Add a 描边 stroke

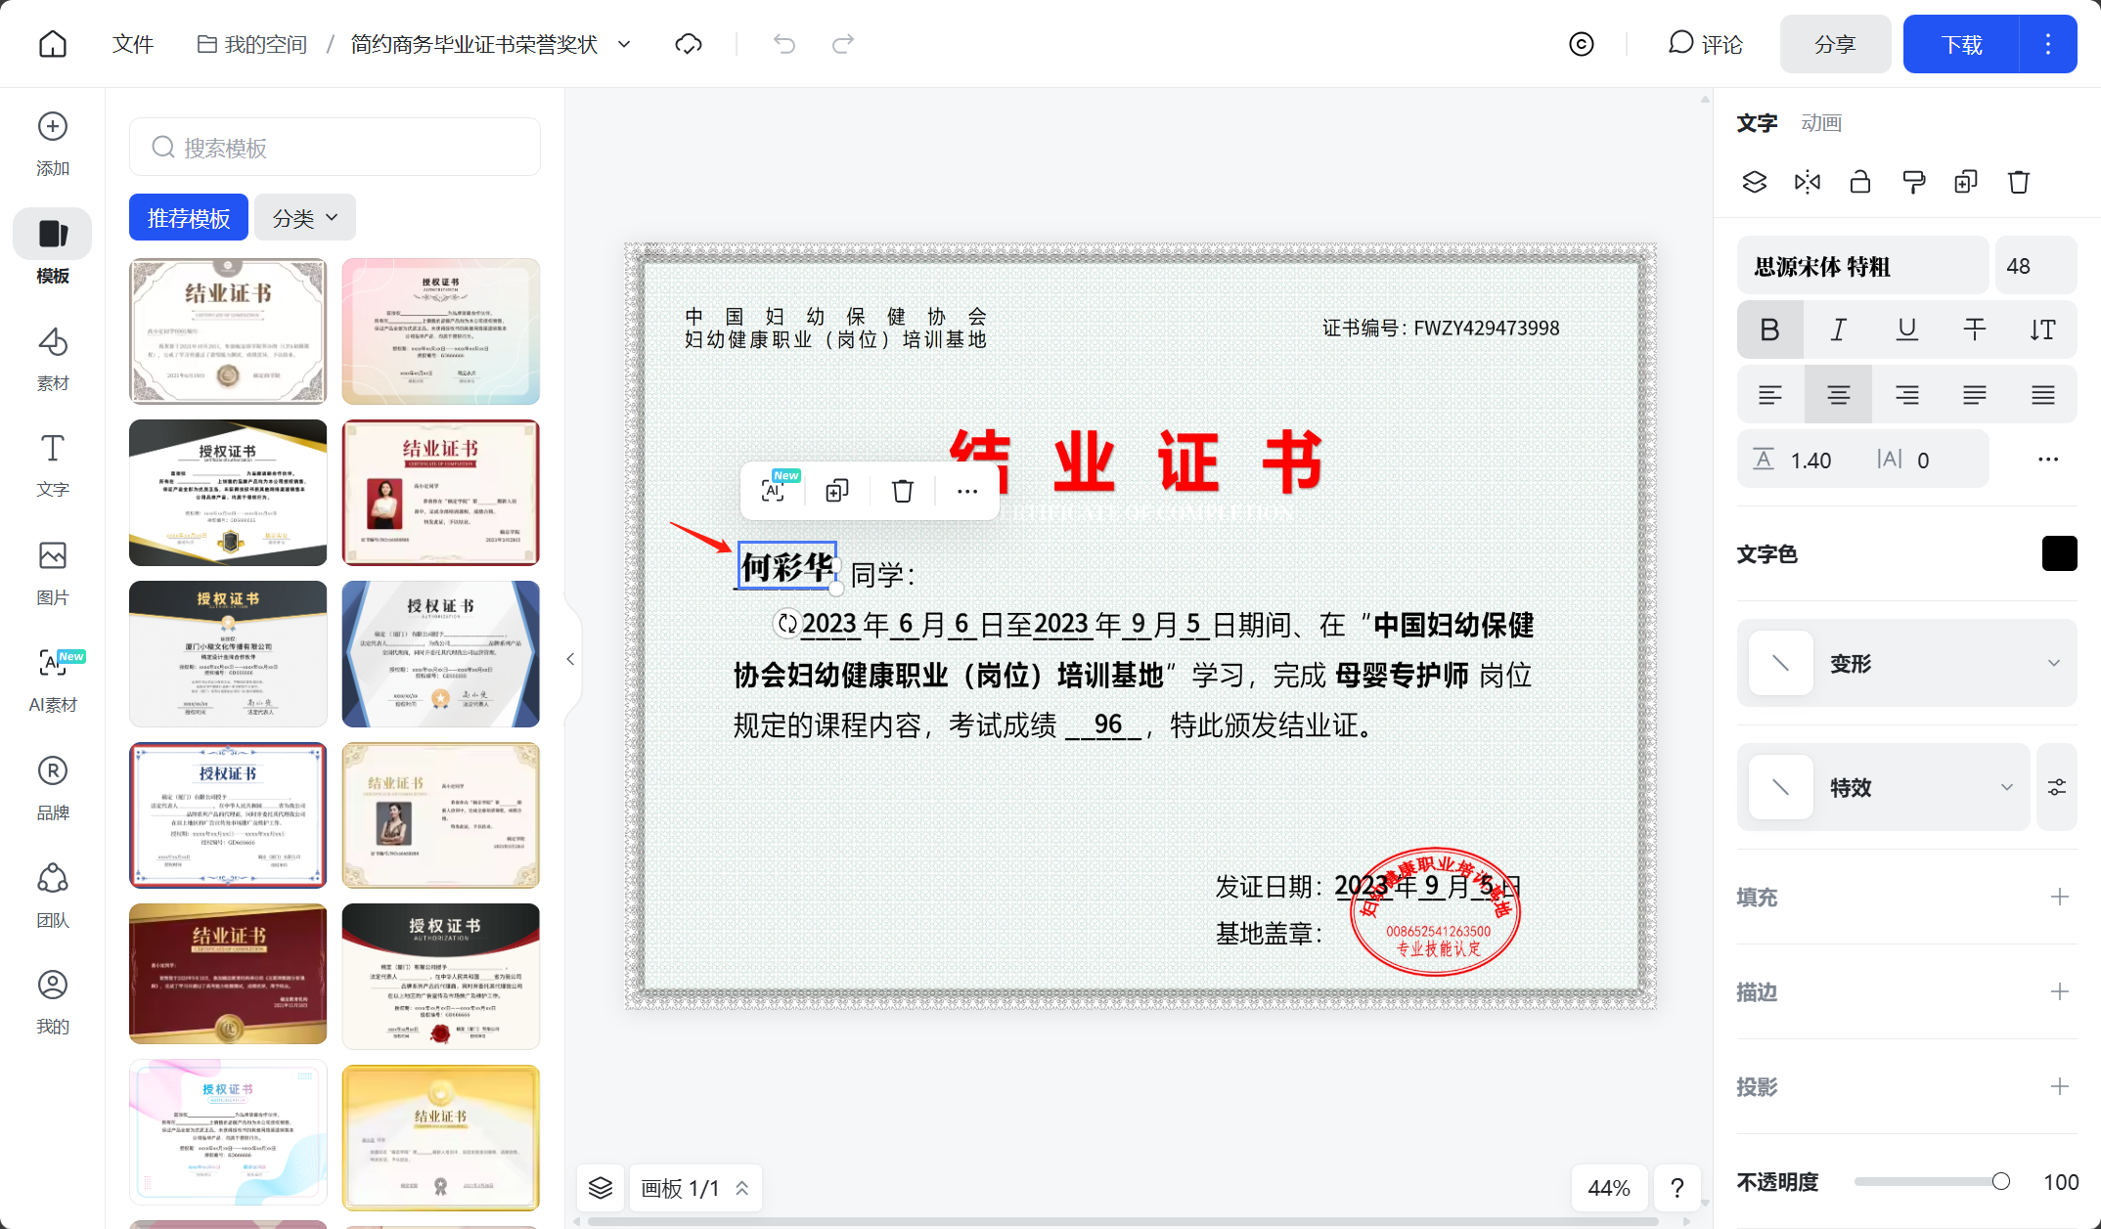click(2060, 991)
